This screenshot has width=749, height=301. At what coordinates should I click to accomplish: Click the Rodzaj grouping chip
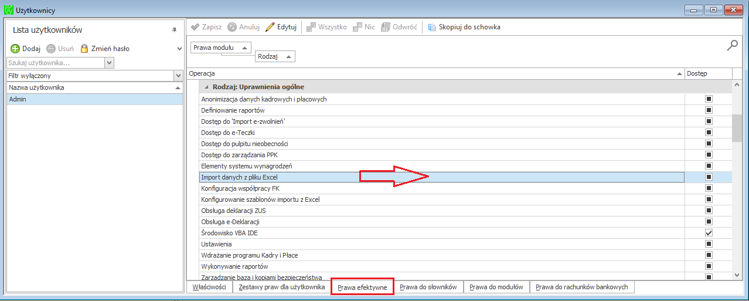[x=275, y=56]
